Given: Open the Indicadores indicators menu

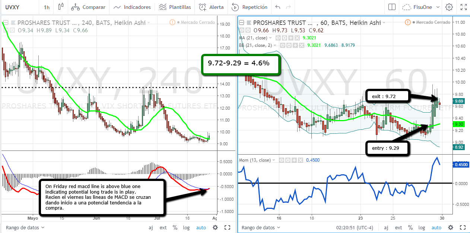Looking at the screenshot, I should coord(132,7).
